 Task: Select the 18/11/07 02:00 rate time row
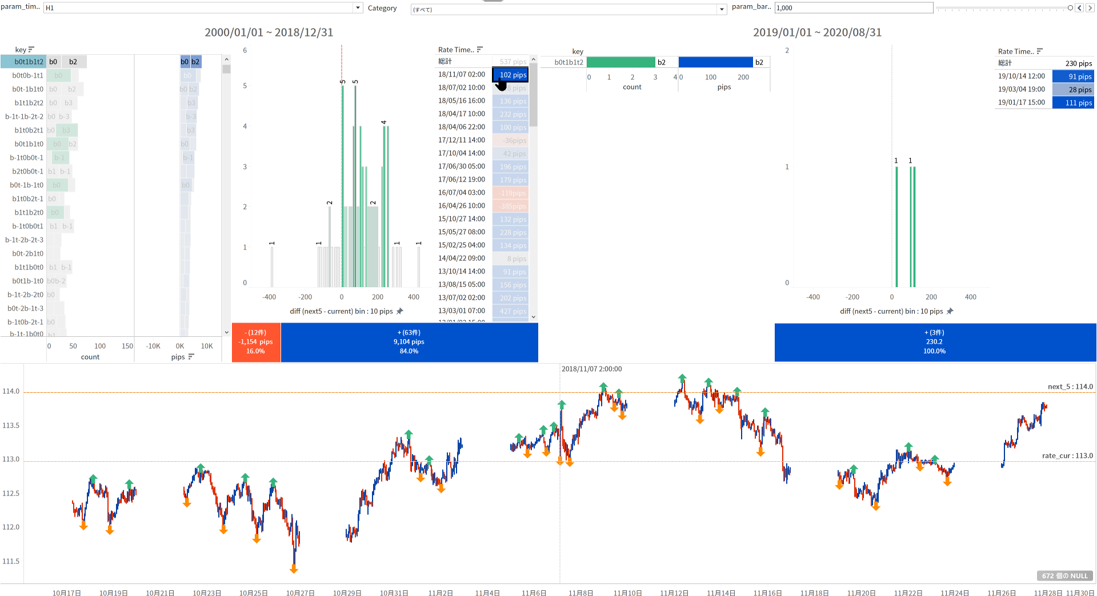pos(462,75)
